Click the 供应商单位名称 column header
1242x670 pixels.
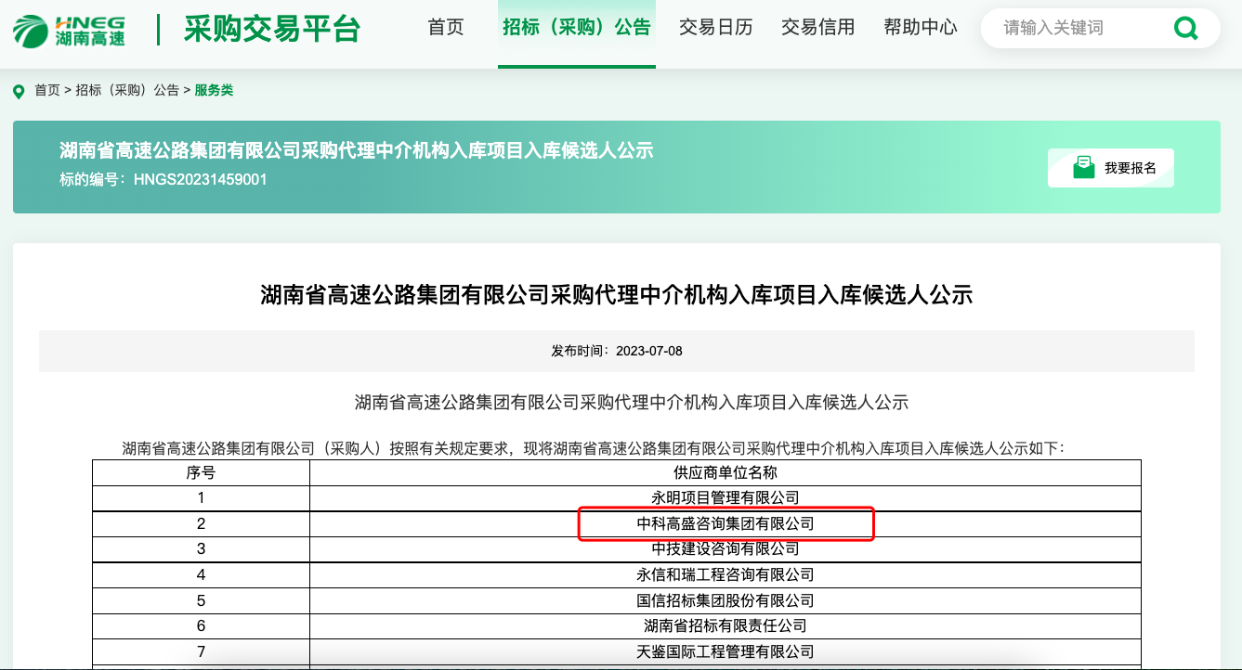coord(726,472)
